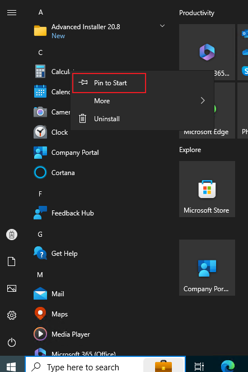Click the Get Help label

tap(64, 254)
